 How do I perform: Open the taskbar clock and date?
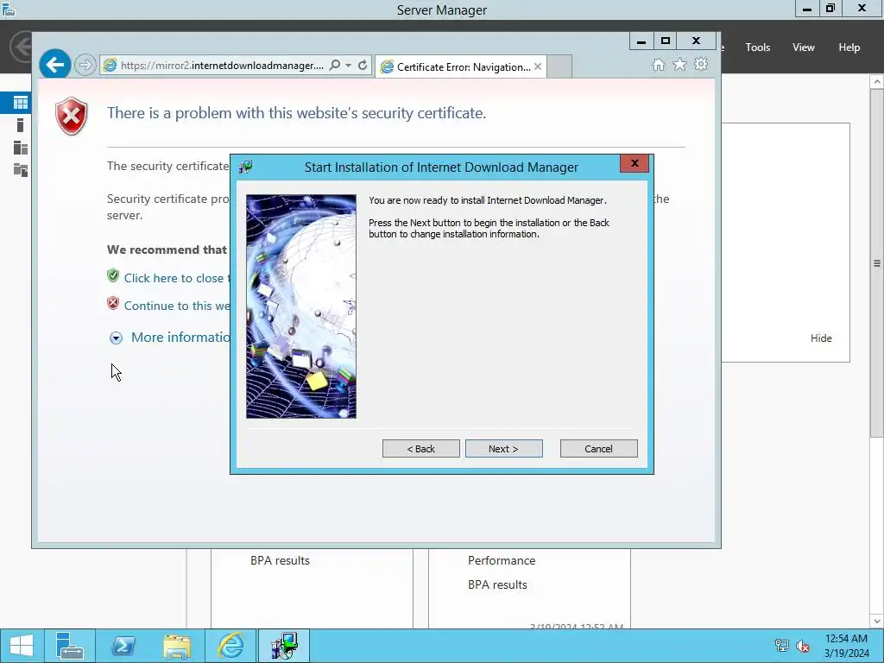point(846,646)
